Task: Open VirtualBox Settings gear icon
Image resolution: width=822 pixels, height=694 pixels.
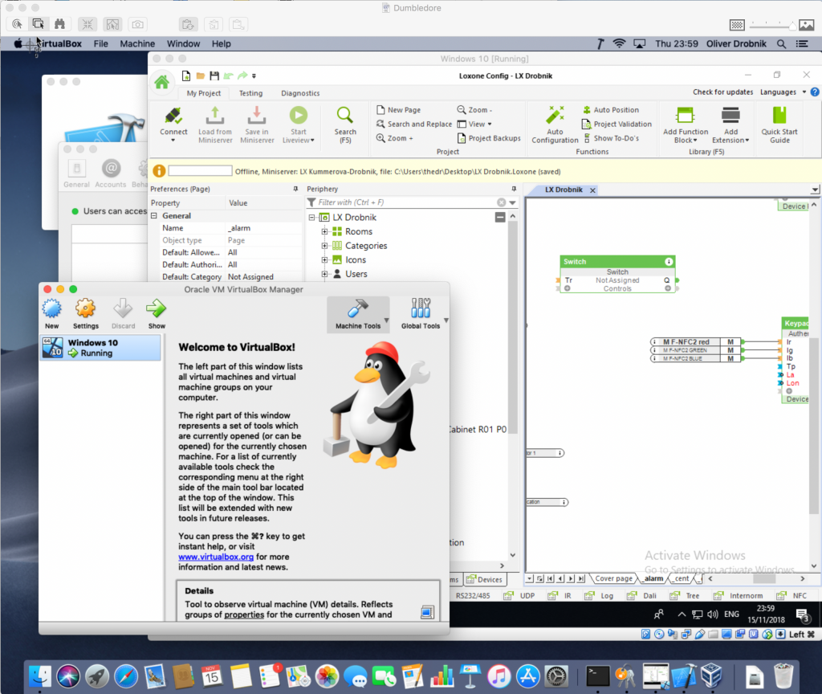Action: pyautogui.click(x=86, y=310)
